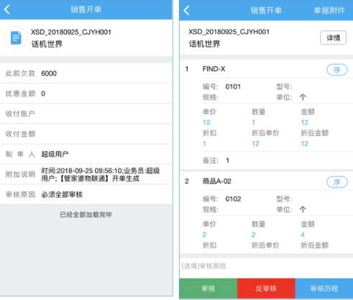This screenshot has height=300, width=353.
Task: Tap the 商品A-02 amount value 4
Action: [303, 235]
